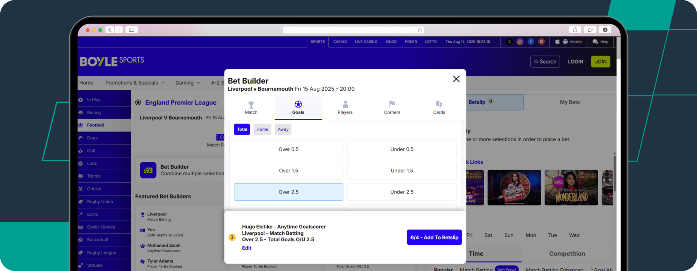Viewport: 697px width, 271px height.
Task: Select the Home goals filter
Action: click(262, 129)
